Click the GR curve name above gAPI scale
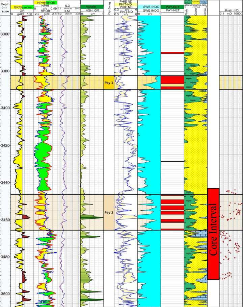This screenshot has width=243, height=307. [x=22, y=11]
